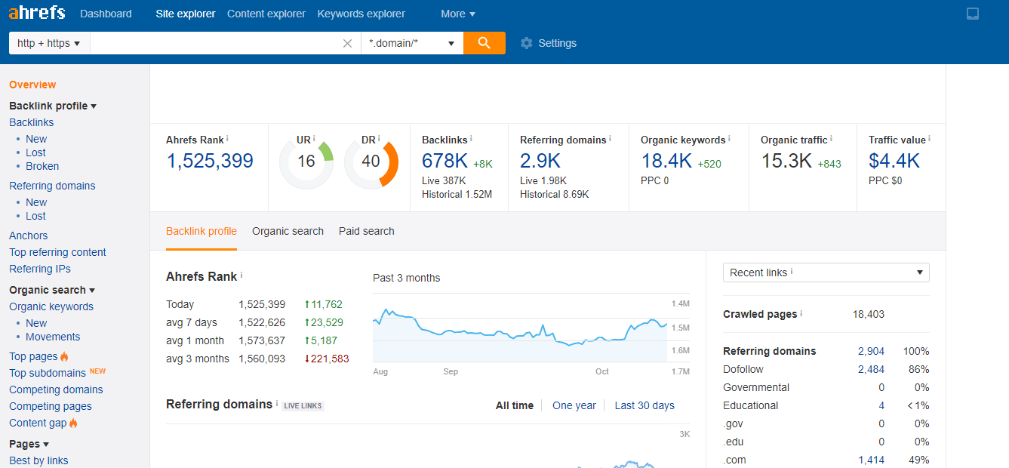Click the Ahrefs logo

37,13
